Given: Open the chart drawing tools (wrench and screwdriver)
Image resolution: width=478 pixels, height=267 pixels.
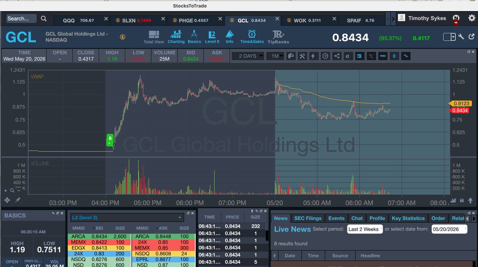Looking at the screenshot, I should click(302, 56).
